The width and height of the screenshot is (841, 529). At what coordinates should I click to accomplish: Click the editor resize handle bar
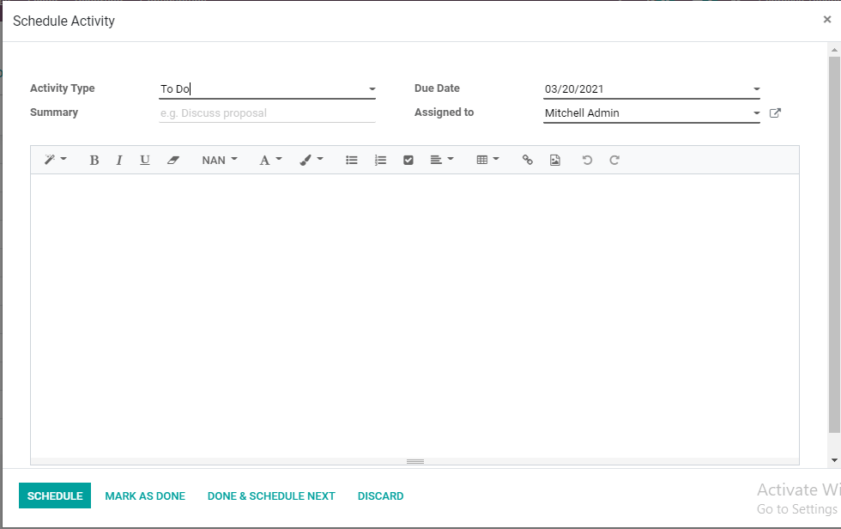pyautogui.click(x=414, y=461)
